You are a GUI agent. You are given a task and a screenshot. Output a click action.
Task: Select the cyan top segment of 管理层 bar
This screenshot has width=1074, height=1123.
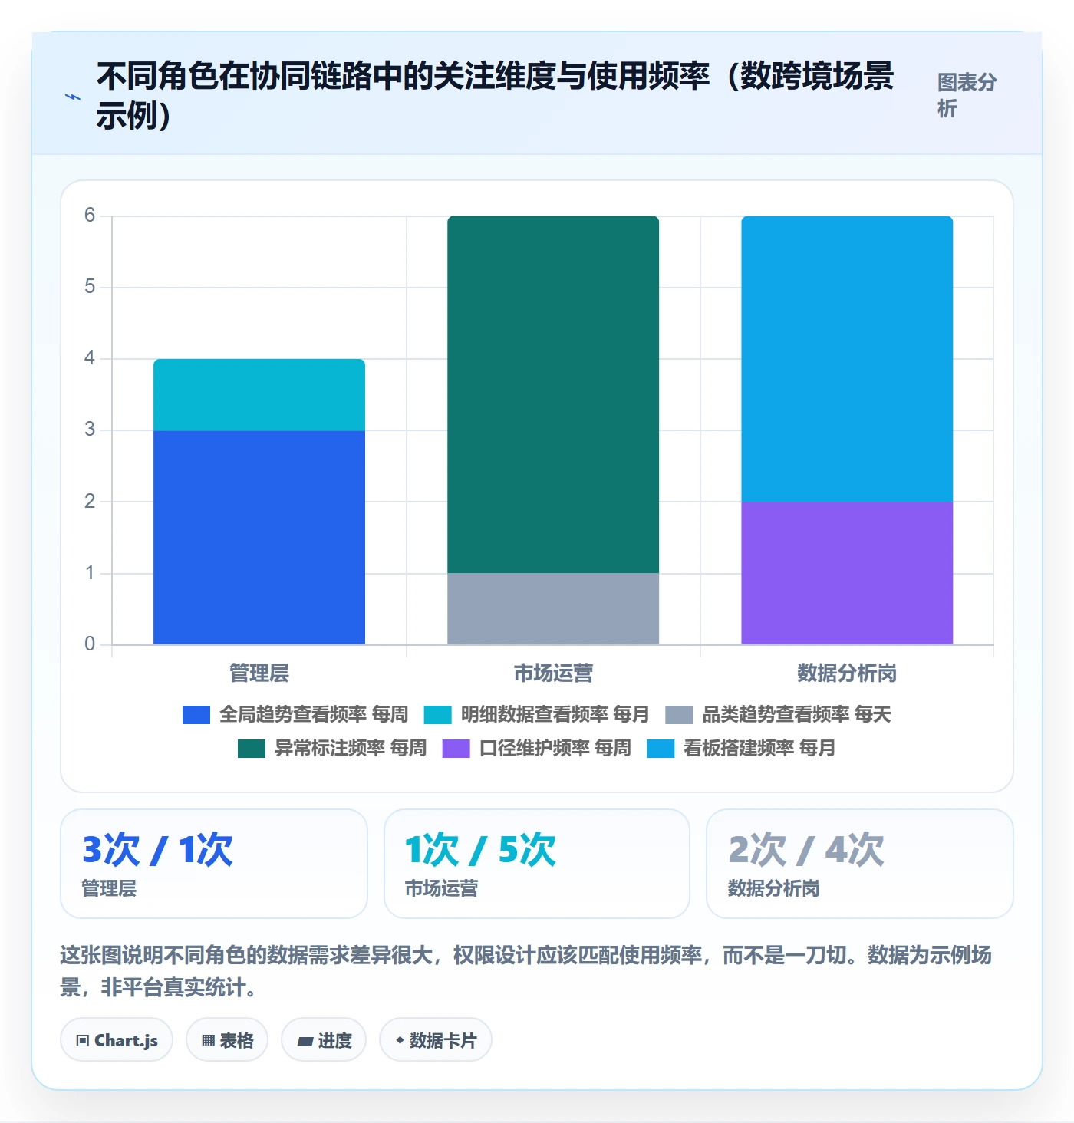click(x=259, y=394)
